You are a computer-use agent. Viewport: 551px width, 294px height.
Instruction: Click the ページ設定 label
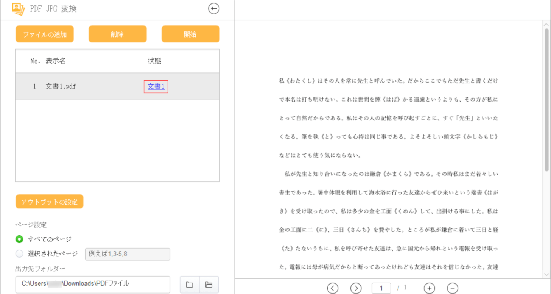31,225
